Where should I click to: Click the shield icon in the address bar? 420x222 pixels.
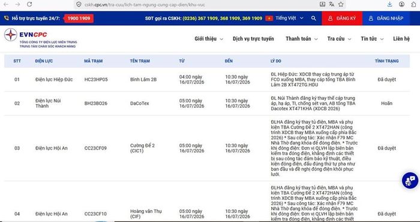[x=79, y=4]
